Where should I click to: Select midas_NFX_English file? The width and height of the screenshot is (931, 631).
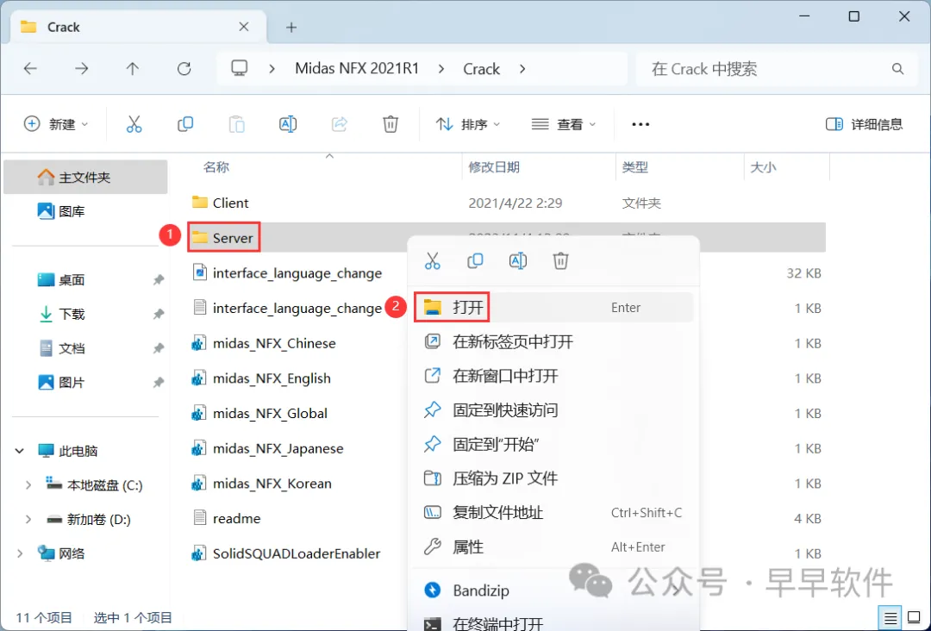[261, 378]
